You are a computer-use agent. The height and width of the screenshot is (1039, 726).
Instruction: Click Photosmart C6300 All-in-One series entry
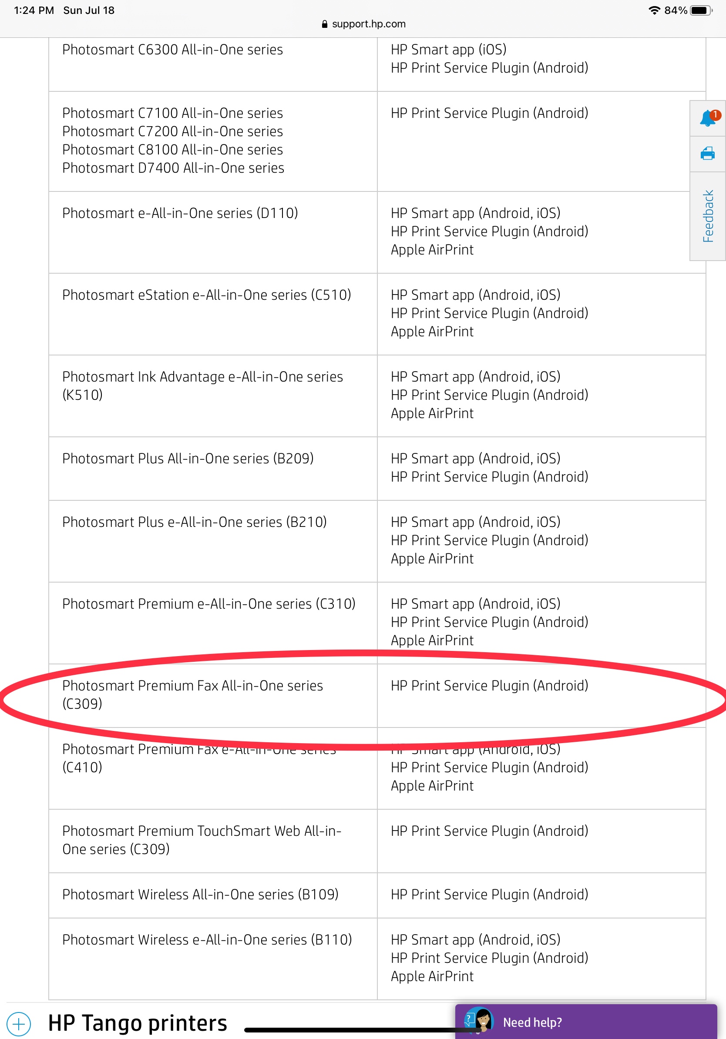pyautogui.click(x=172, y=49)
